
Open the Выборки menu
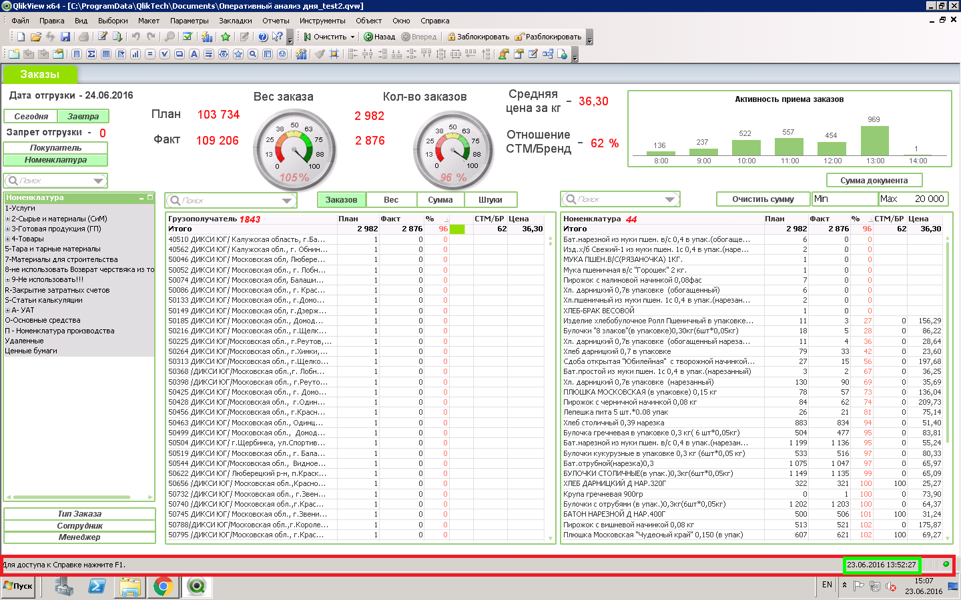point(113,21)
